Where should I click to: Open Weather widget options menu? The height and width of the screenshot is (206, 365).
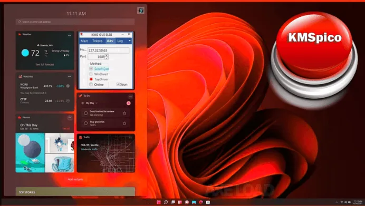70,35
